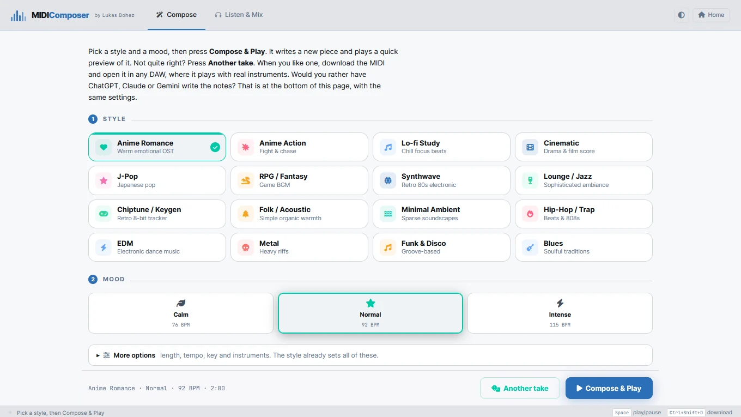The width and height of the screenshot is (741, 417).
Task: Pick the Synthwave chip icon
Action: [x=388, y=180]
